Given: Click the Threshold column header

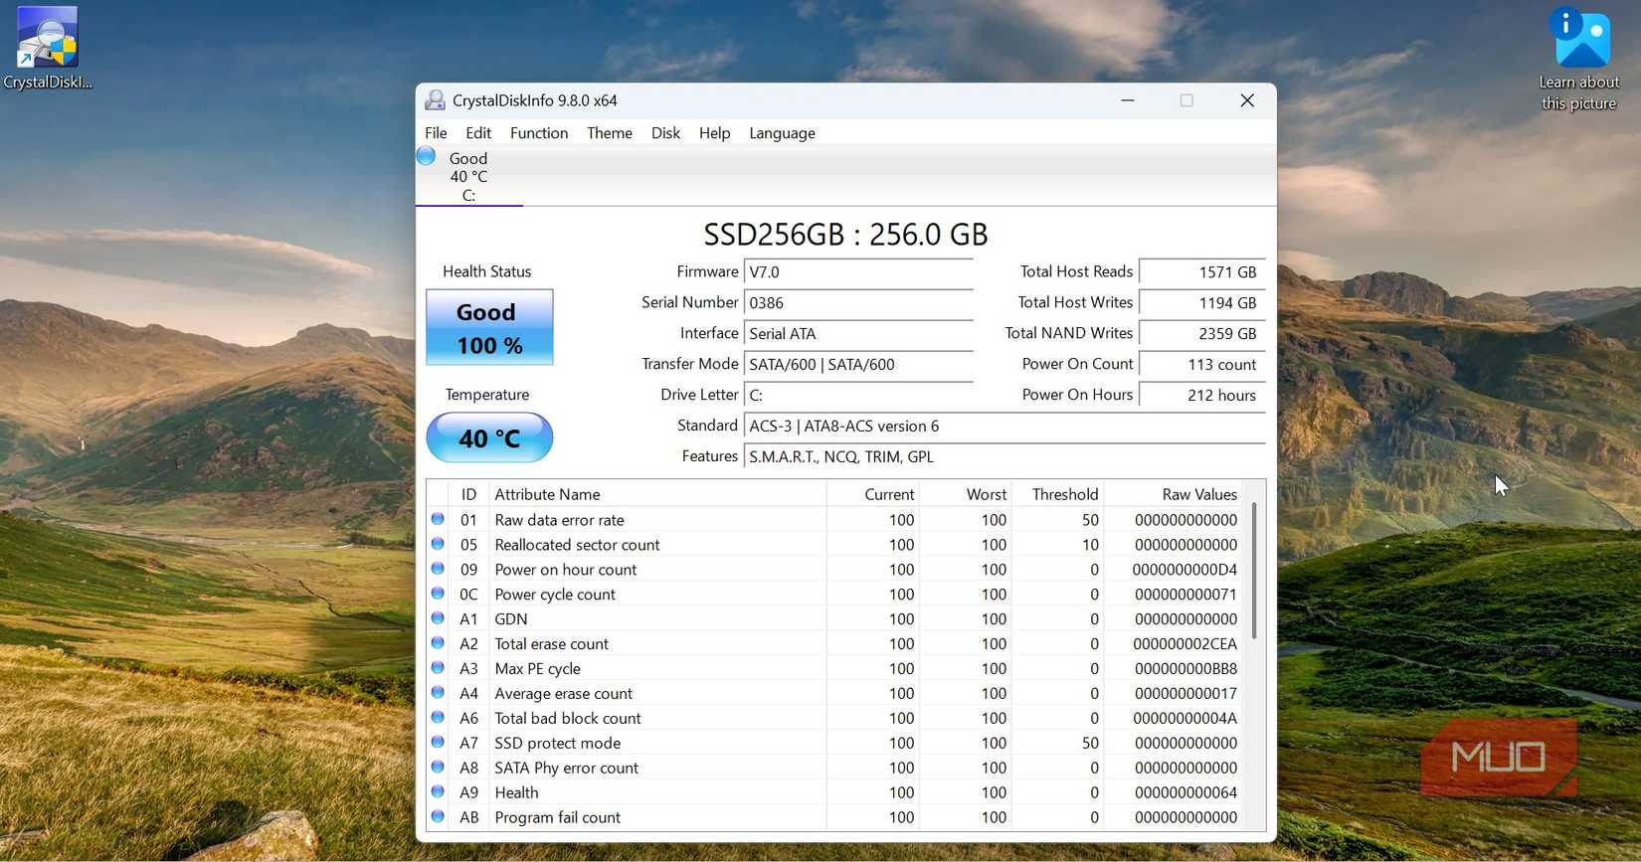Looking at the screenshot, I should click(x=1058, y=494).
